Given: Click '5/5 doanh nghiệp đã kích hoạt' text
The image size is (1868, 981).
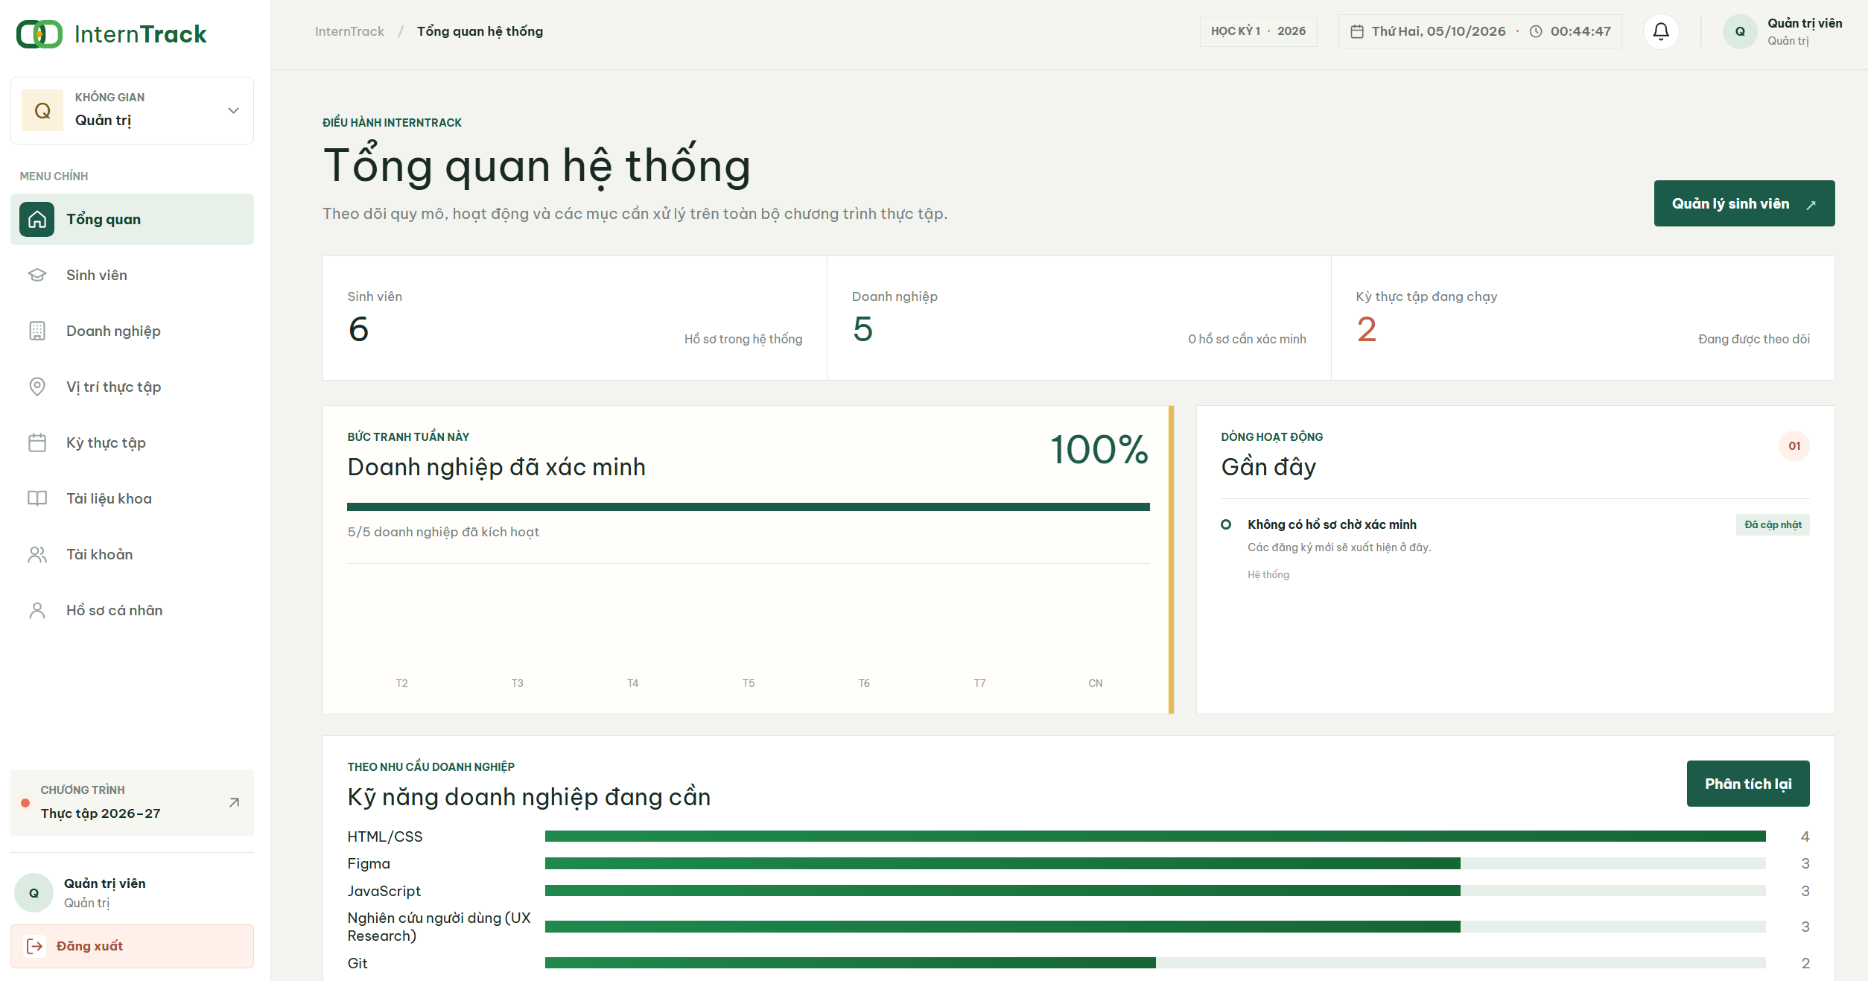Looking at the screenshot, I should pyautogui.click(x=443, y=532).
